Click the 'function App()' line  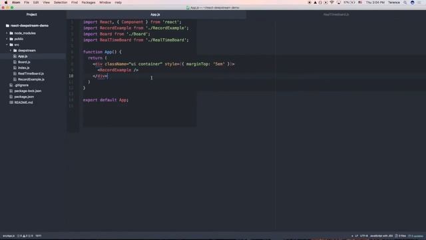pos(102,52)
